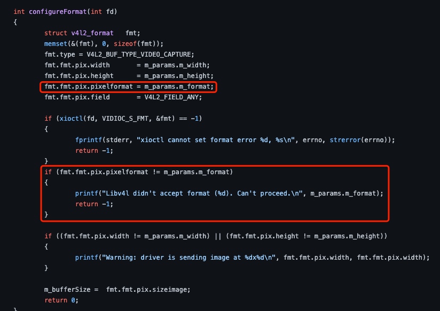
Task: Click the m_params.m_height assignment value
Action: 177,75
